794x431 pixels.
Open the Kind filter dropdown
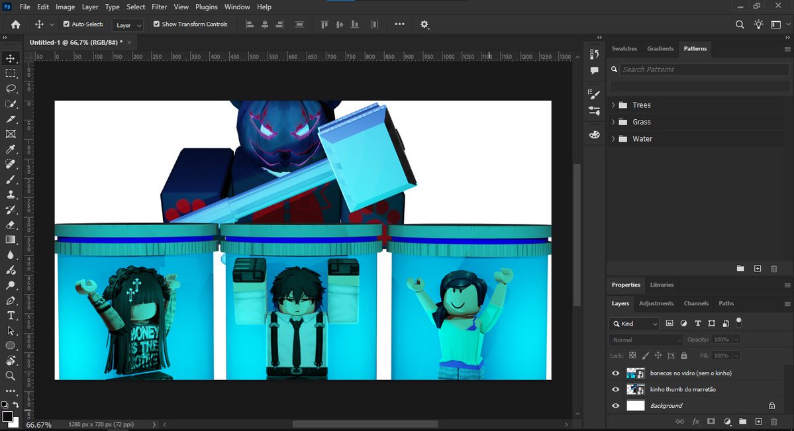click(634, 324)
